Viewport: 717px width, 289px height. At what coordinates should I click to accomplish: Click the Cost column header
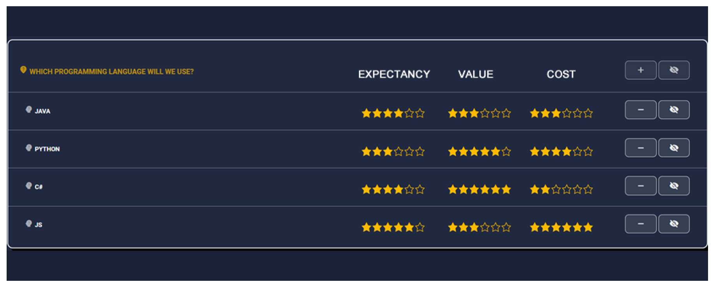click(561, 74)
